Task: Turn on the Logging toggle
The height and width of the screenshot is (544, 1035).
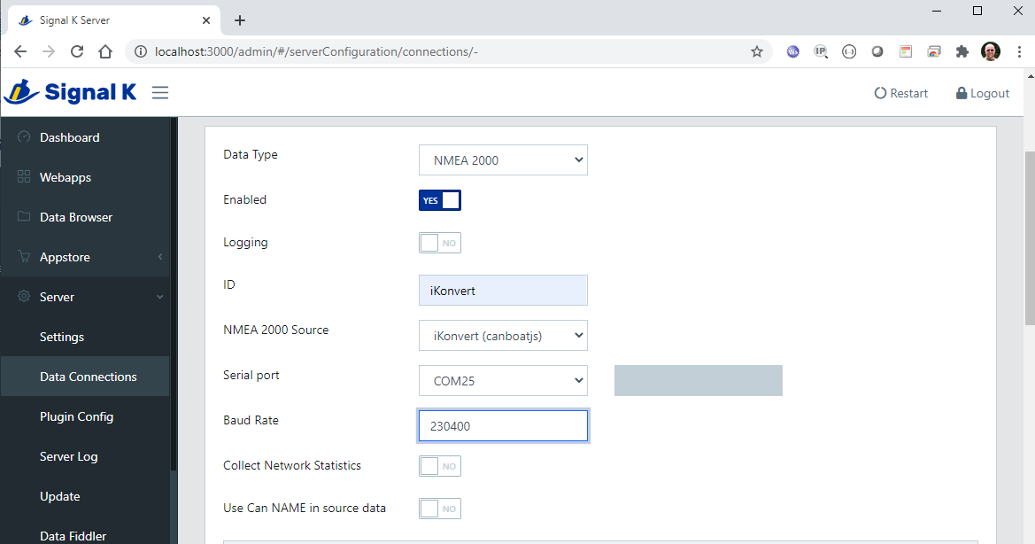Action: pyautogui.click(x=440, y=243)
